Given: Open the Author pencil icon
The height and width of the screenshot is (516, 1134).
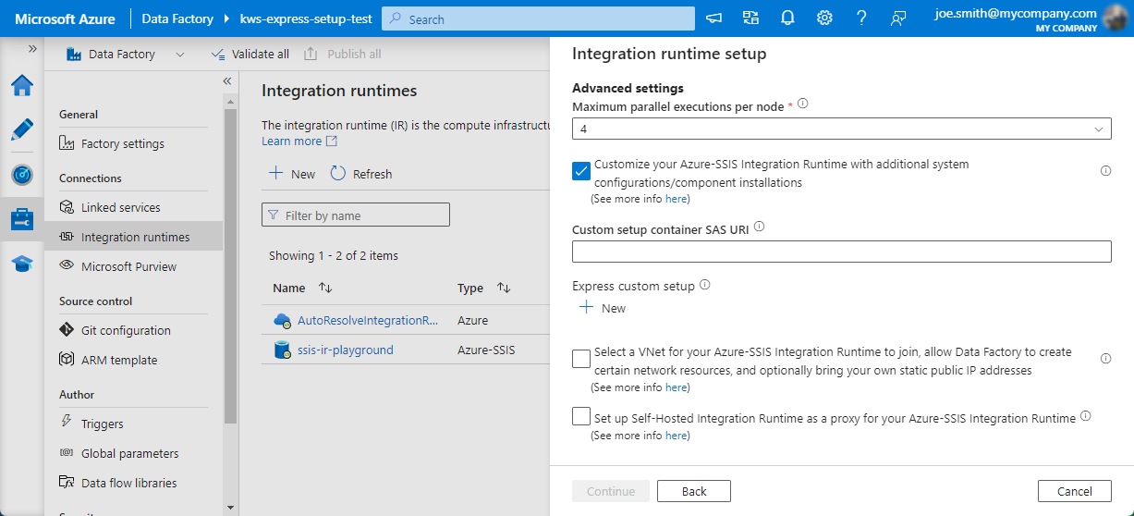Looking at the screenshot, I should click(x=22, y=129).
